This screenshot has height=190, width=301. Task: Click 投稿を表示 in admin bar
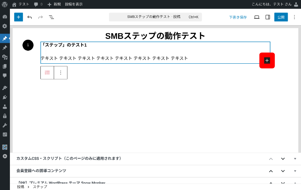tap(74, 4)
